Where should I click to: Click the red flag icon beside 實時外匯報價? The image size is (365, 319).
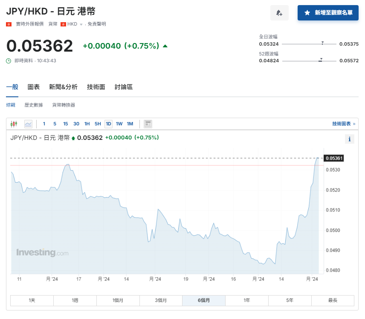8,24
